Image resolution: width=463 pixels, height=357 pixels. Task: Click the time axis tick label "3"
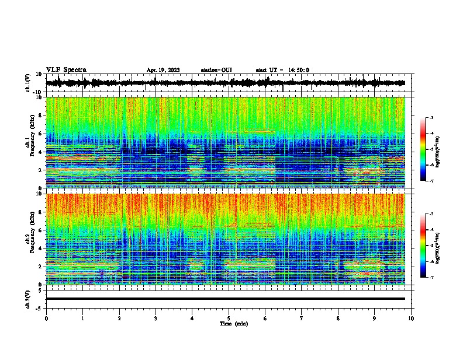(156, 318)
